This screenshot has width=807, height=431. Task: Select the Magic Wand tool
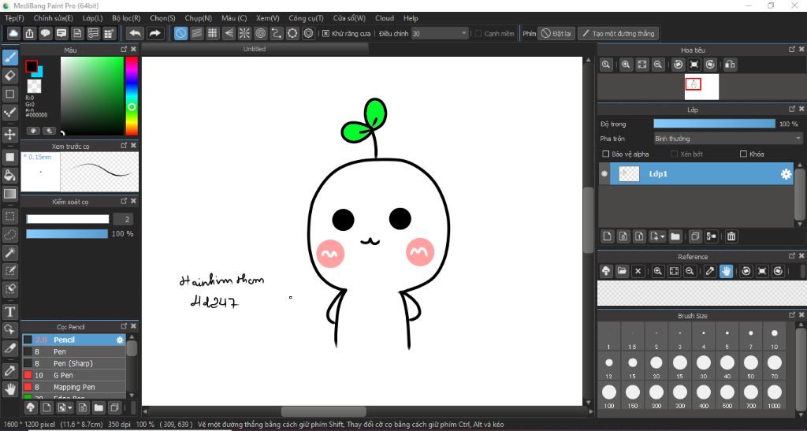point(10,252)
